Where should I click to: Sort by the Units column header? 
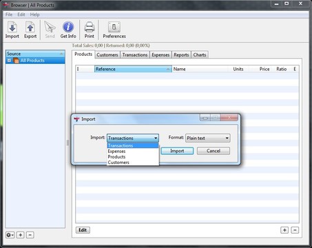tap(238, 69)
